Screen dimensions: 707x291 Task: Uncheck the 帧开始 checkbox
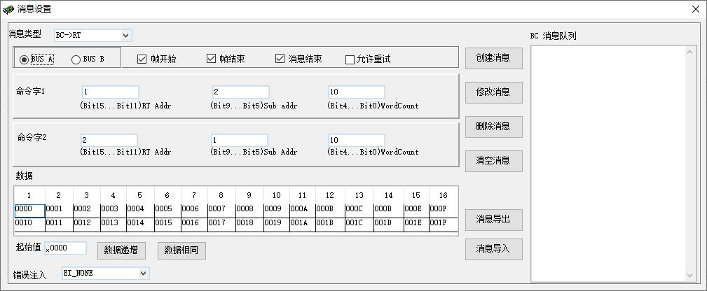tap(142, 59)
